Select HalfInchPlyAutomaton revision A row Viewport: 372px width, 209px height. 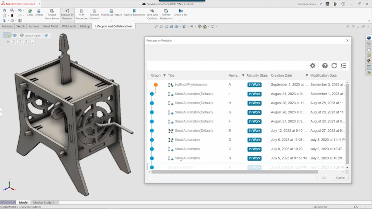tap(246, 85)
